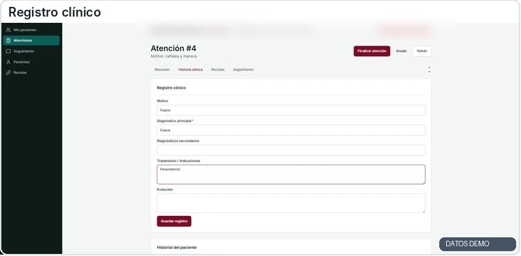Click the Registro clínico card heading

[171, 88]
